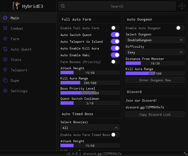Click into the Search field
188x156 pixels.
click(117, 6)
